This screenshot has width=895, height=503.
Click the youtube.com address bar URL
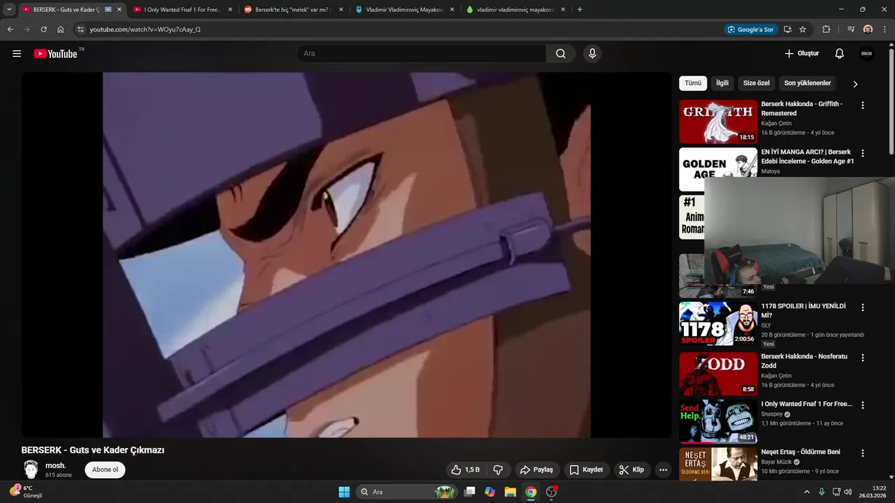tap(145, 29)
